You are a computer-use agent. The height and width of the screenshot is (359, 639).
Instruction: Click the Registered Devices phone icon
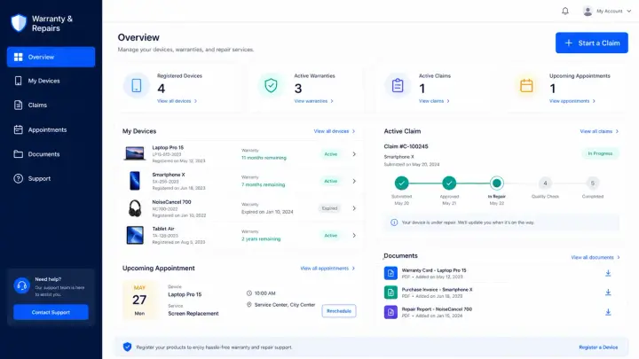[x=137, y=85]
